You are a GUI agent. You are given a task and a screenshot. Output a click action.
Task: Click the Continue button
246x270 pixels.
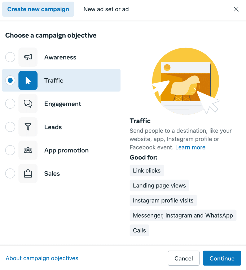click(222, 258)
